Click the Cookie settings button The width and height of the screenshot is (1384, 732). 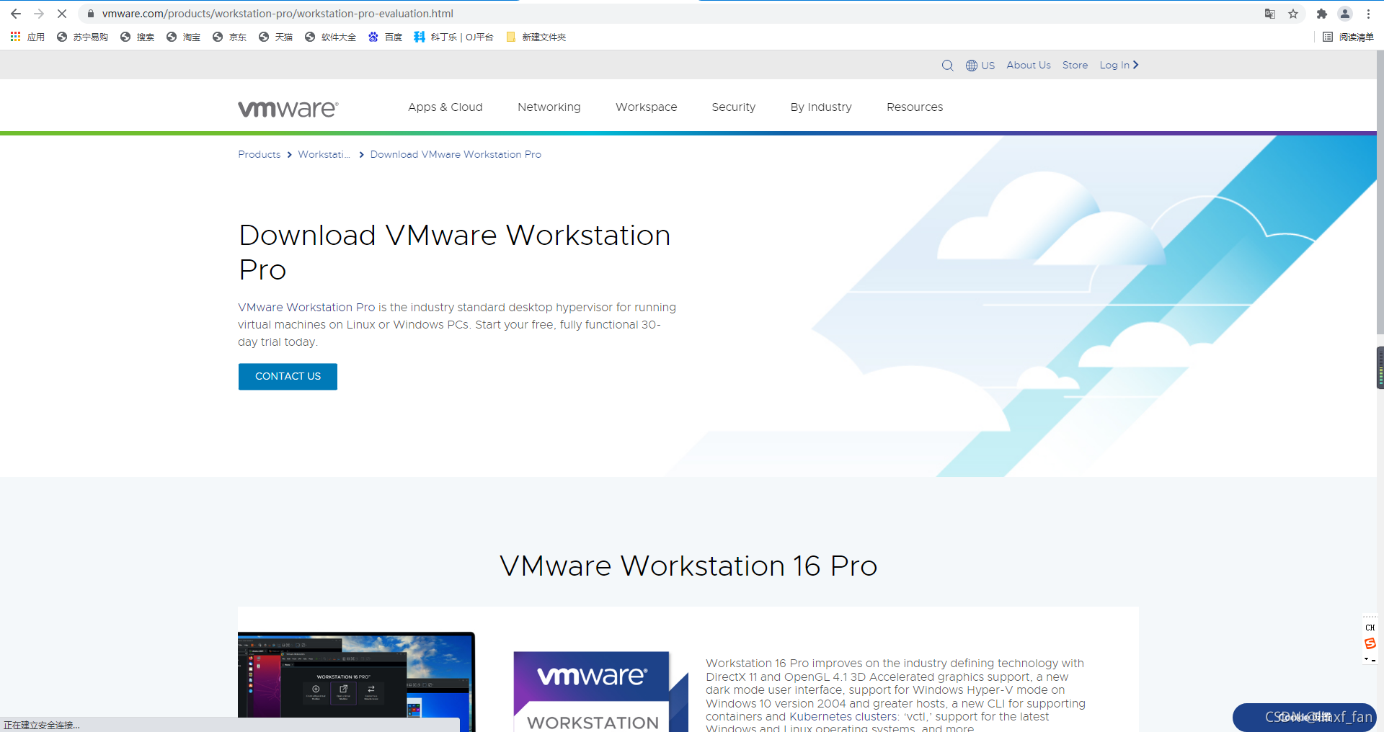point(1305,717)
